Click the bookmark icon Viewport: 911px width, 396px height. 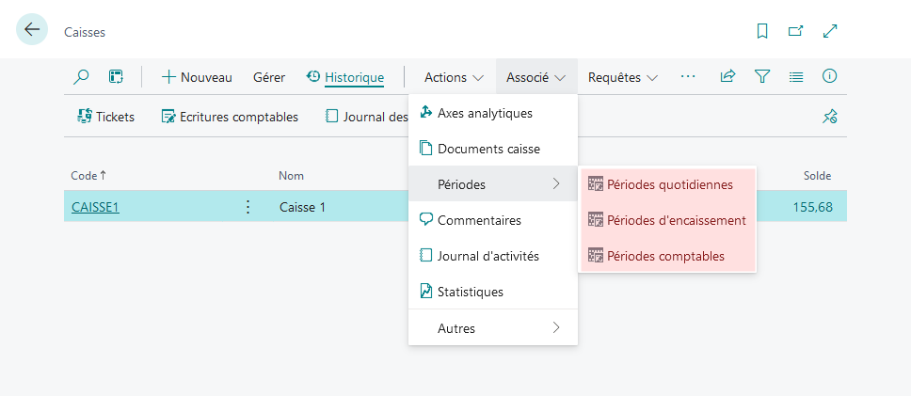(x=761, y=31)
